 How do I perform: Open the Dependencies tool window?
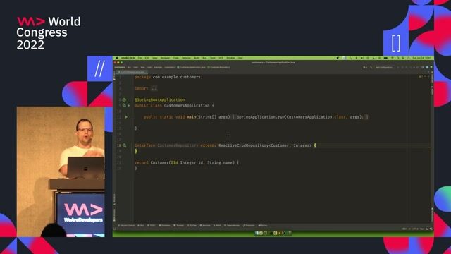point(232,226)
